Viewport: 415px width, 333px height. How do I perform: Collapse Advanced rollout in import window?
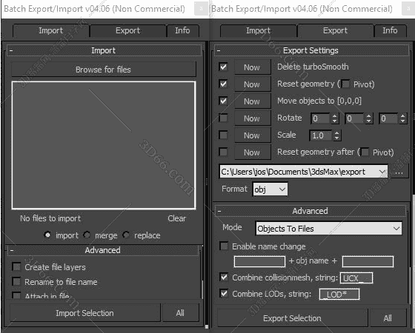pyautogui.click(x=103, y=250)
